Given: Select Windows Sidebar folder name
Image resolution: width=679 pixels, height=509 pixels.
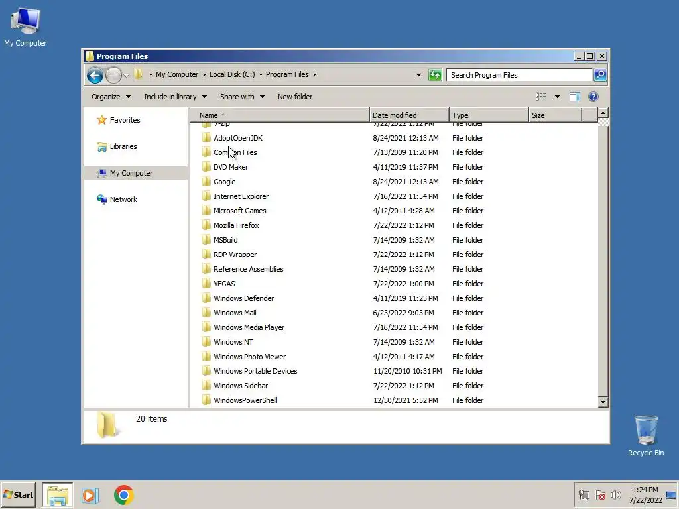Looking at the screenshot, I should (x=240, y=386).
